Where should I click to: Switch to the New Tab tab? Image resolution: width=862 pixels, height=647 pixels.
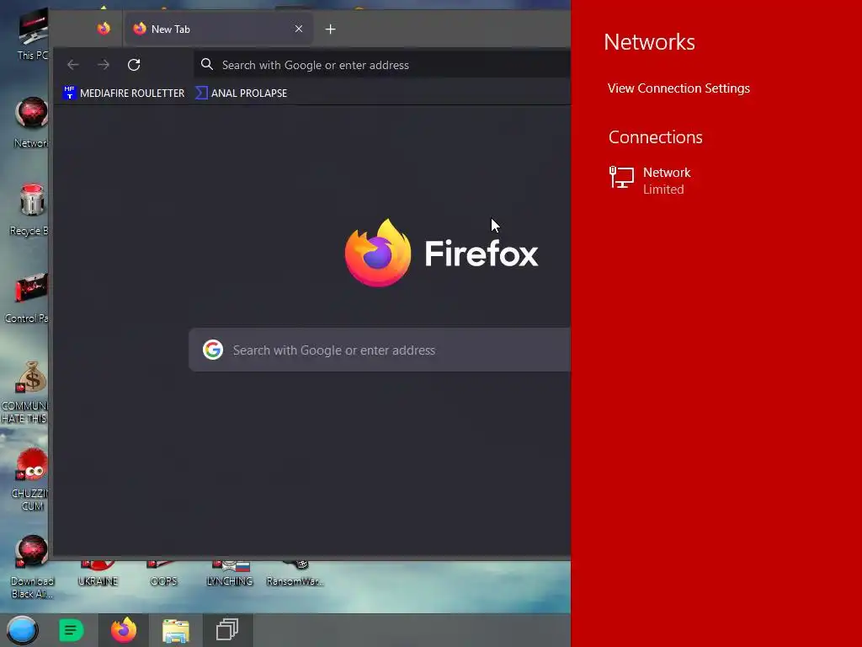pos(219,29)
